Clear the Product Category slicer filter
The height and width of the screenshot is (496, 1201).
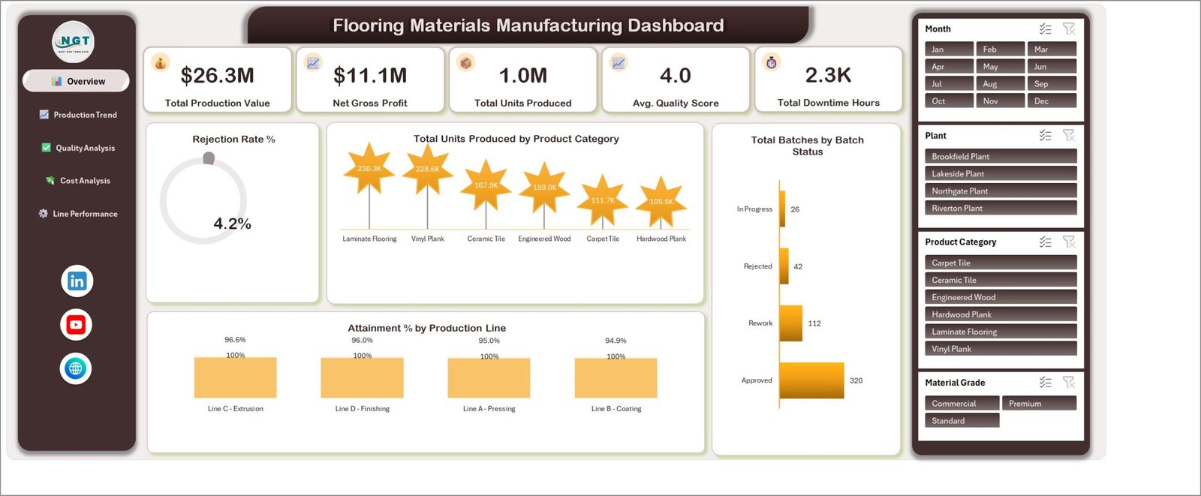click(1069, 242)
